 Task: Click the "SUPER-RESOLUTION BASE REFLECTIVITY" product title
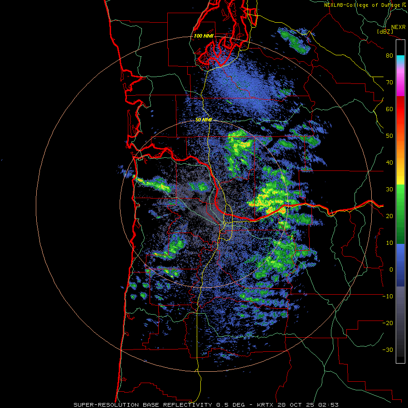point(143,405)
